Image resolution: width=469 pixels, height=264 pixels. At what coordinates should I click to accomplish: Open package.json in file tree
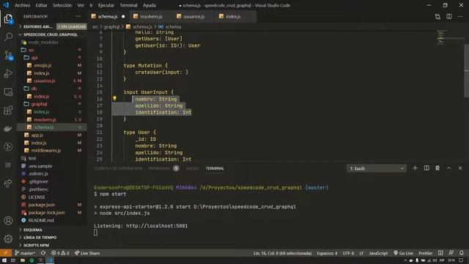(41, 205)
